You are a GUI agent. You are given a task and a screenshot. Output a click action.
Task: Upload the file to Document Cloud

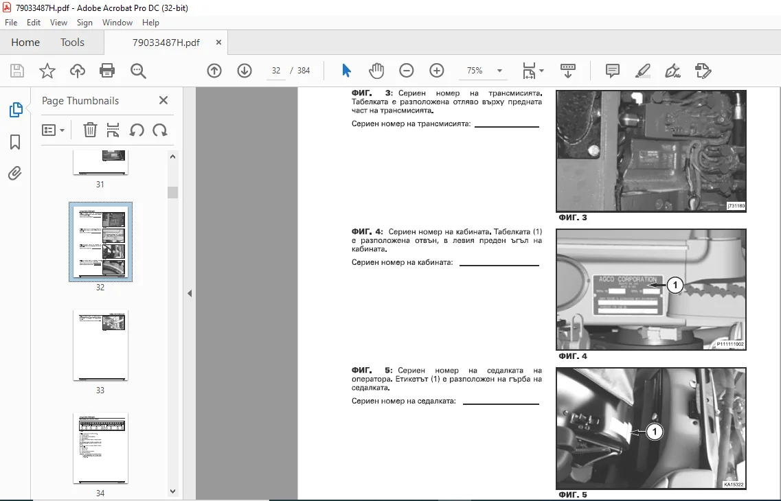click(77, 71)
